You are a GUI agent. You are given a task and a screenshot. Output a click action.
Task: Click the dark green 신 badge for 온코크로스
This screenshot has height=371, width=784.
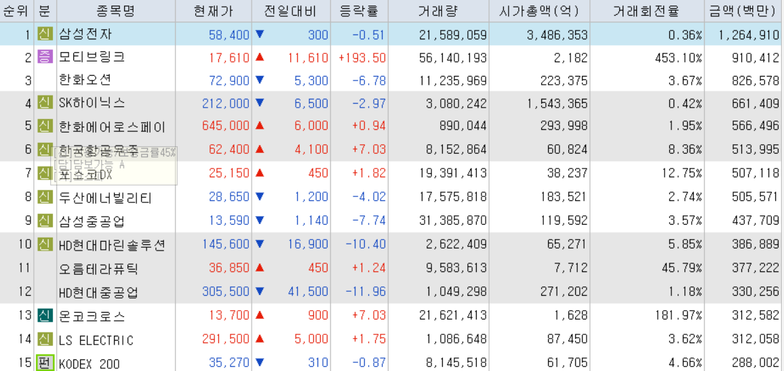pyautogui.click(x=45, y=316)
